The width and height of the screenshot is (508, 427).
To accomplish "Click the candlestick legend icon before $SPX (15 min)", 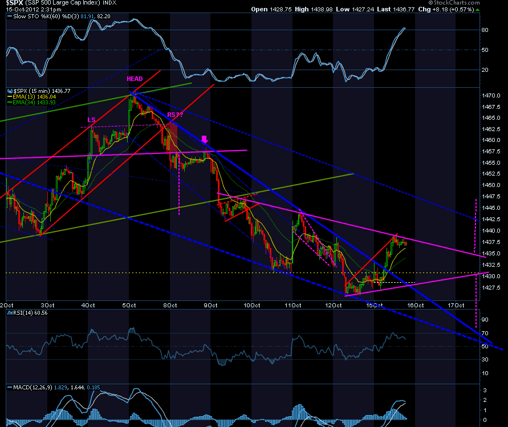I will point(10,91).
